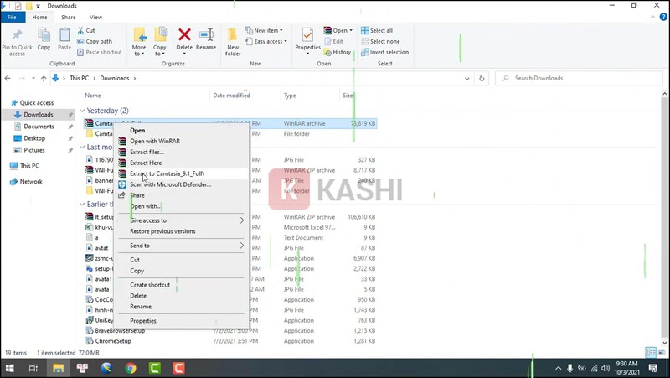Screen dimensions: 670x378
Task: Select Downloads in Quick access
Action: (x=38, y=115)
